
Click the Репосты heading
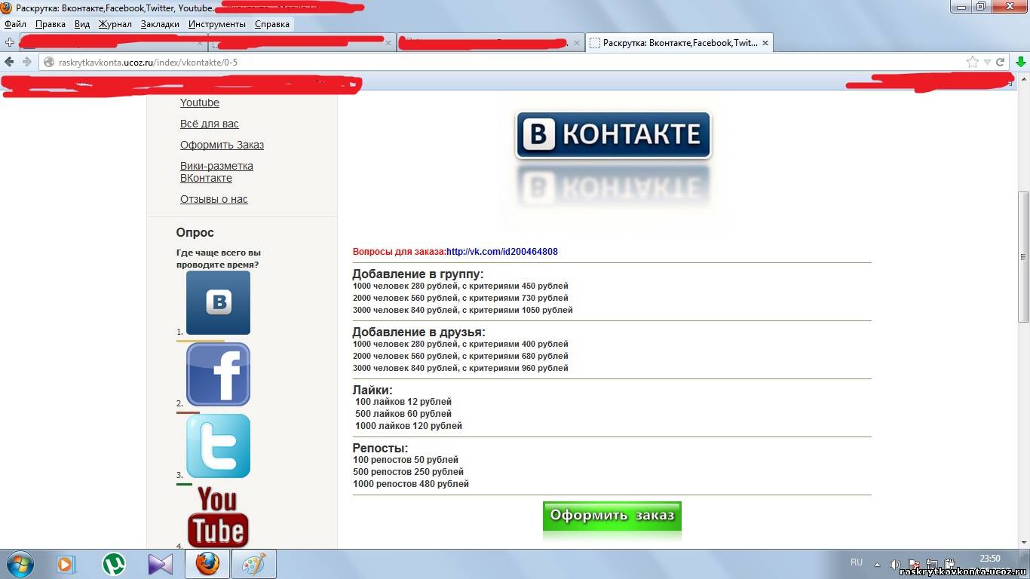coord(381,449)
